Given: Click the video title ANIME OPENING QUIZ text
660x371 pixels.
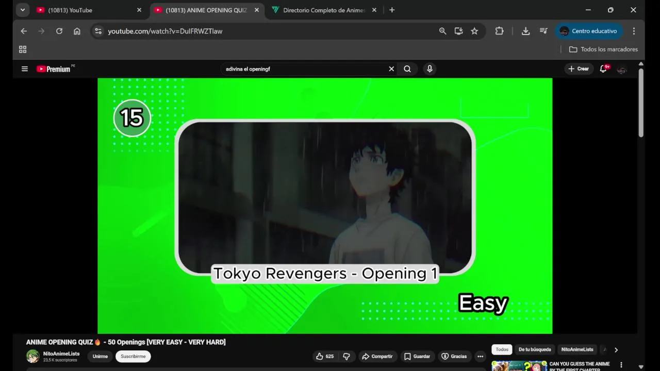Looking at the screenshot, I should pos(126,342).
